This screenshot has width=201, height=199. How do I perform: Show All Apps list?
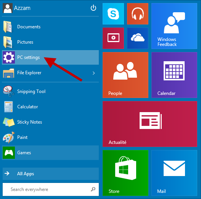pyautogui.click(x=51, y=174)
